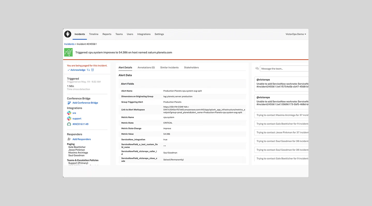The width and height of the screenshot is (372, 206).
Task: Open the Reports menu item
Action: pos(107,34)
